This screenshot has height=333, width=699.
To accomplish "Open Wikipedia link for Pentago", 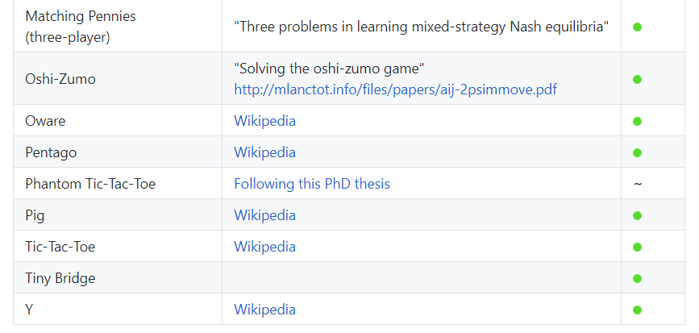I will [264, 152].
